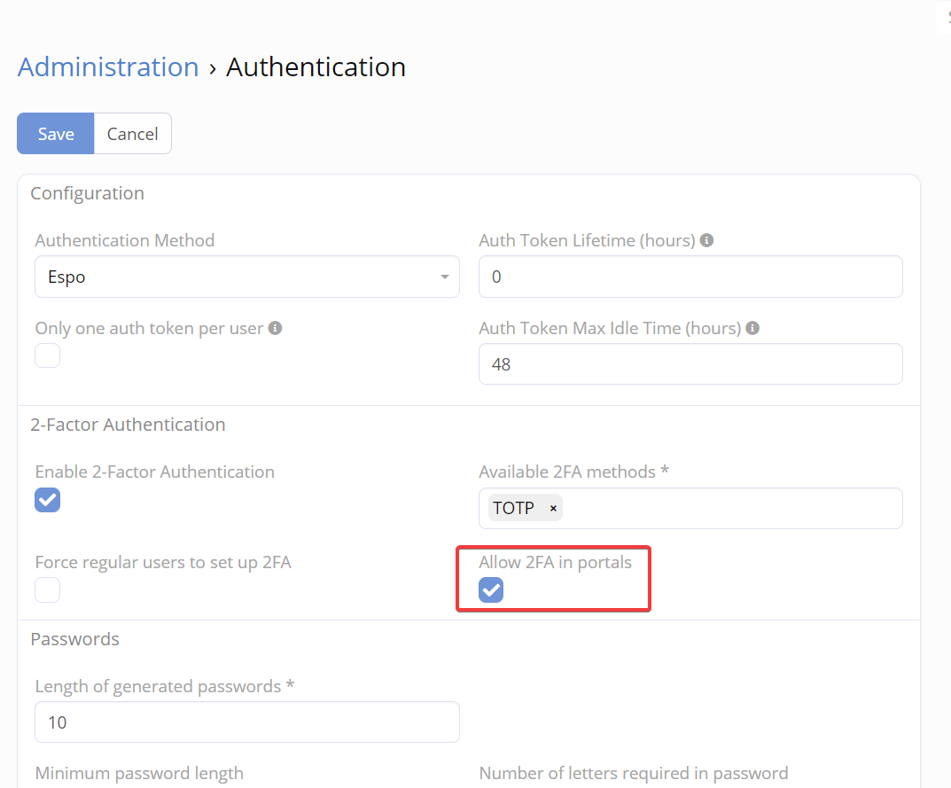951x788 pixels.
Task: Click the Auth Token Max Idle Time field
Action: pyautogui.click(x=690, y=364)
